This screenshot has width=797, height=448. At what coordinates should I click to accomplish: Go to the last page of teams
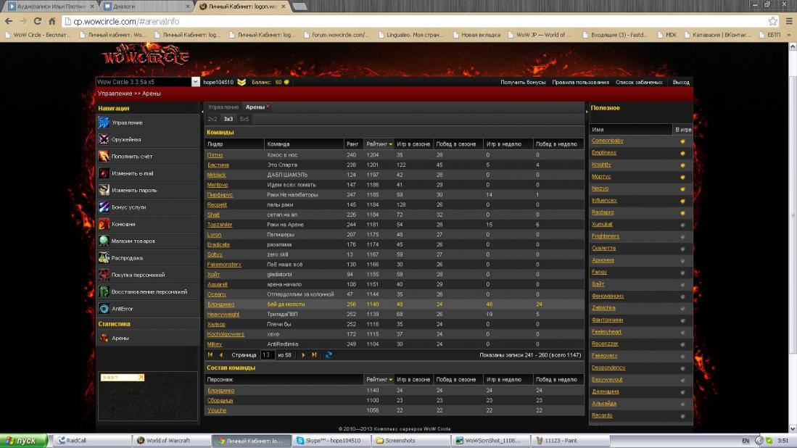pyautogui.click(x=314, y=355)
